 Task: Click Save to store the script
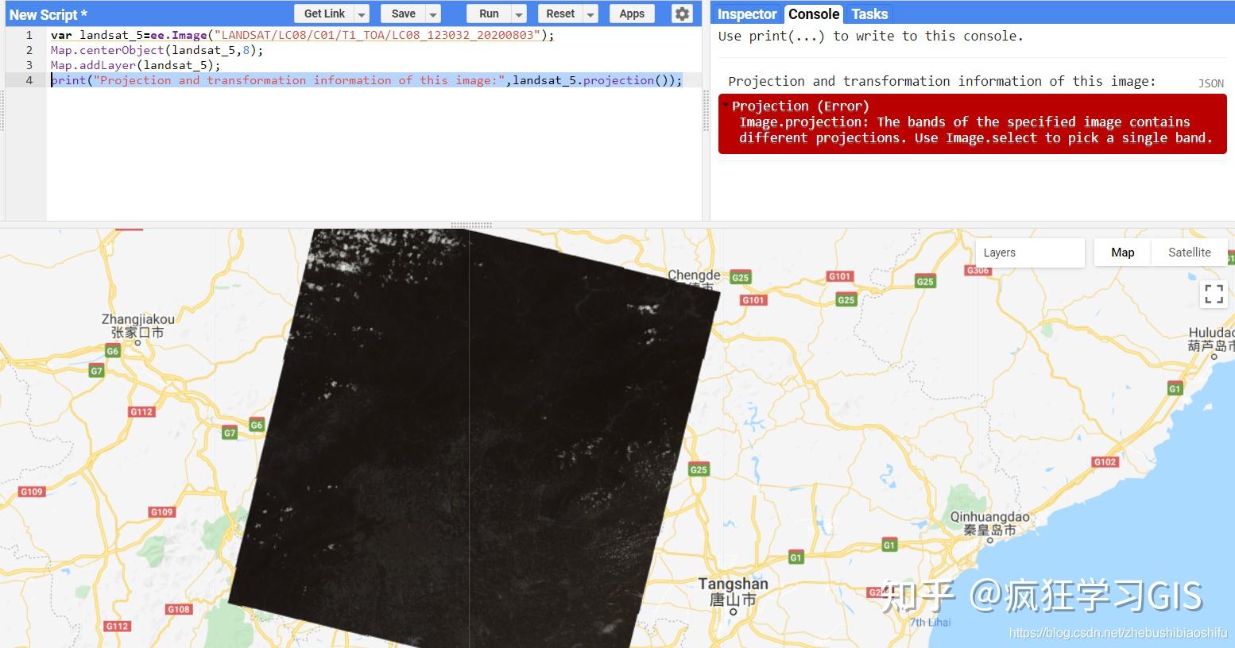coord(404,13)
